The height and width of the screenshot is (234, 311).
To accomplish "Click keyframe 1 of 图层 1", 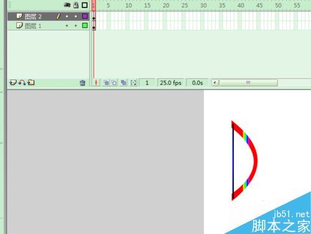I will click(94, 25).
